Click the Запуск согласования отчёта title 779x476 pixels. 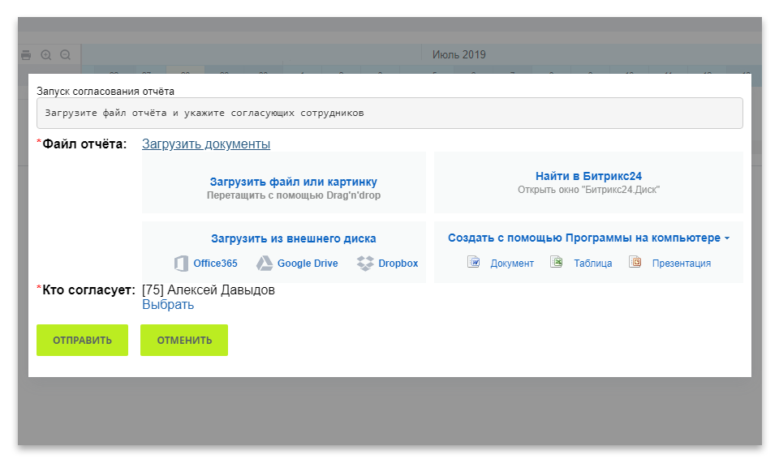105,92
